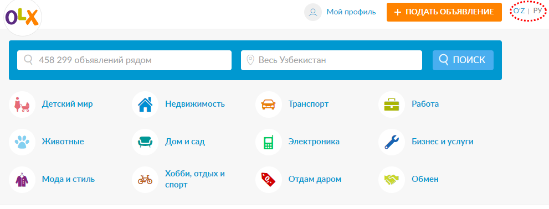
Task: Click the Обмен handshake icon
Action: click(x=392, y=180)
